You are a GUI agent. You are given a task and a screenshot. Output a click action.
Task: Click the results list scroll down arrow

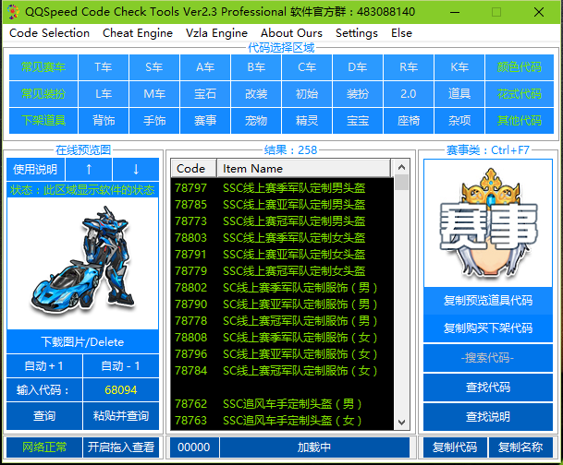click(x=402, y=423)
